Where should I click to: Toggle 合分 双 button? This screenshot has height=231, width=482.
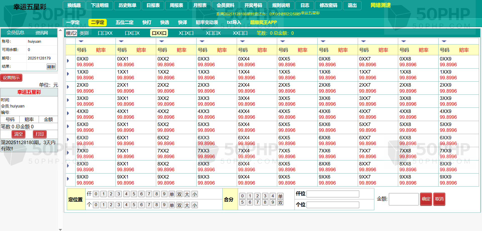(280, 202)
